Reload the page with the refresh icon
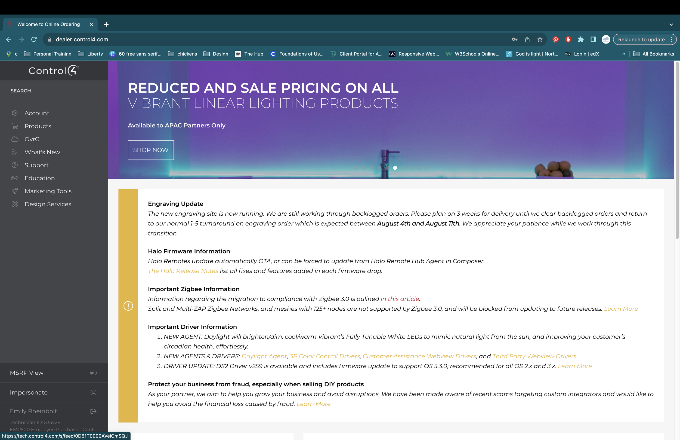Viewport: 680px width, 440px height. [x=34, y=39]
